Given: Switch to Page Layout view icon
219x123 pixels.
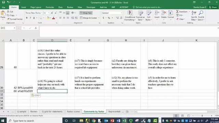Looking at the screenshot, I should pyautogui.click(x=182, y=115).
